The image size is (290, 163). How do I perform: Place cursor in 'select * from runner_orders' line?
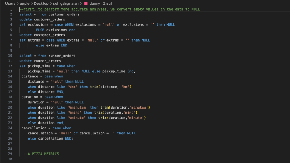pos(48,56)
